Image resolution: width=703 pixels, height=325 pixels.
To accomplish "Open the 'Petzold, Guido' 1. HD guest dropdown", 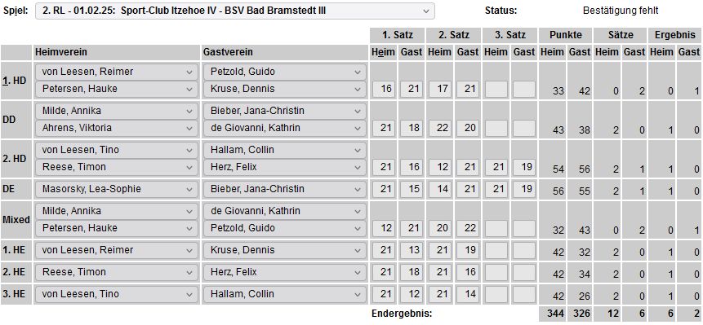I will 285,72.
